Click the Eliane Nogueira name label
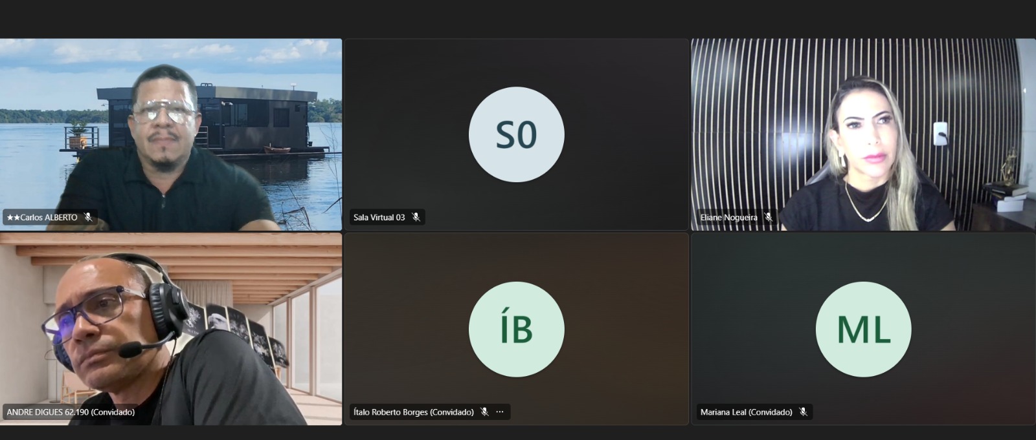This screenshot has height=440, width=1036. [x=728, y=218]
